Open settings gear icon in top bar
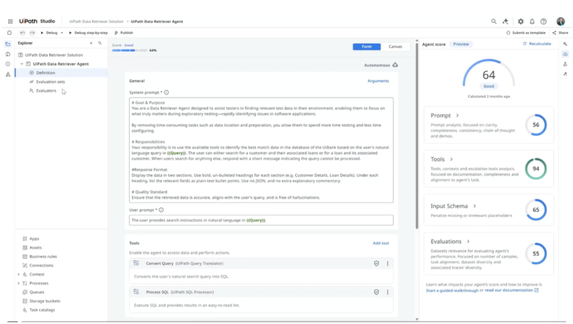This screenshot has width=573, height=324. (x=521, y=21)
